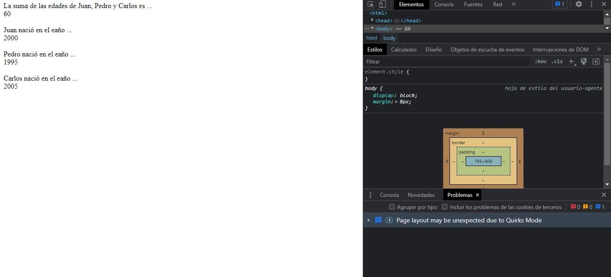
Task: Select the Problemas drawer tab
Action: click(x=460, y=195)
